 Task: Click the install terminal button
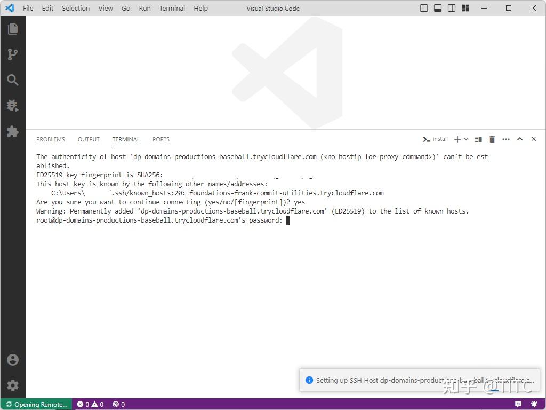coord(435,139)
